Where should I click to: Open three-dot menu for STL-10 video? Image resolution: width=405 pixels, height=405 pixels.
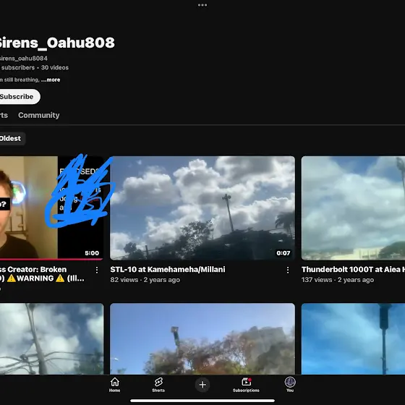[288, 270]
